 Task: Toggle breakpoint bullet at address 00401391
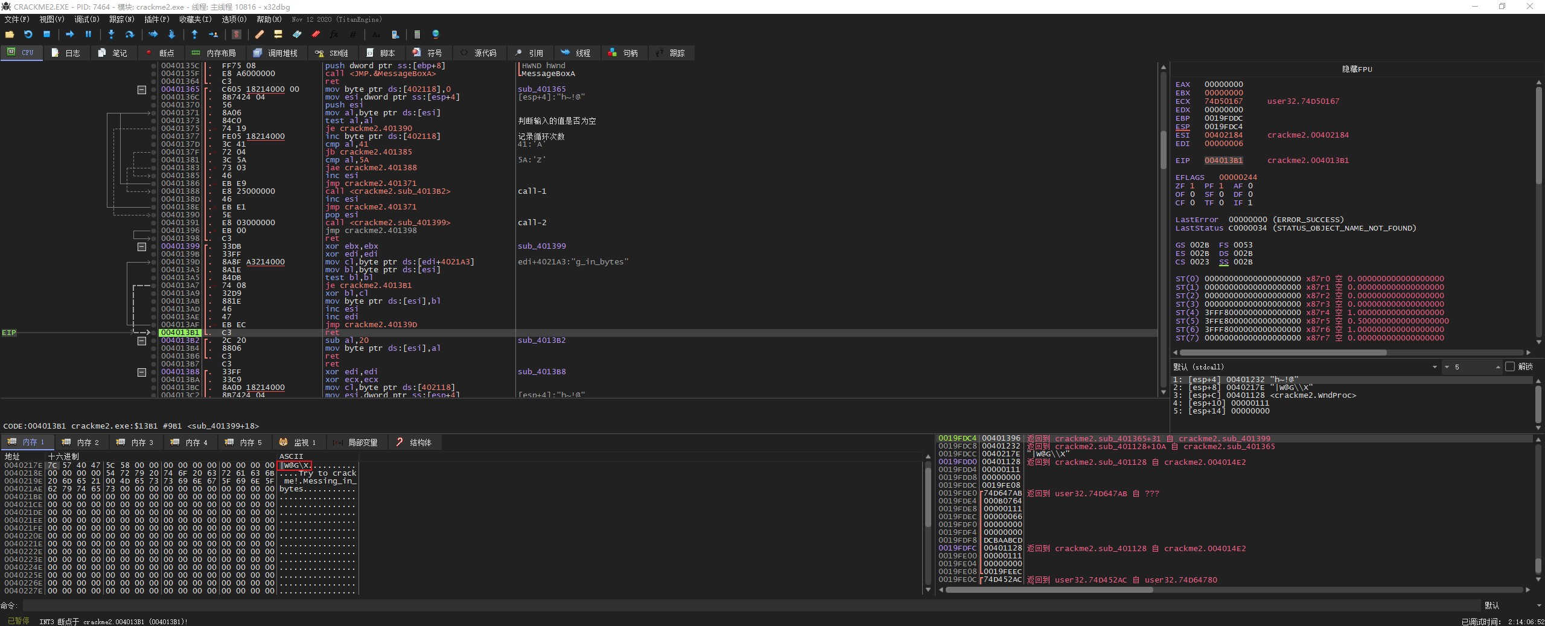click(x=153, y=223)
